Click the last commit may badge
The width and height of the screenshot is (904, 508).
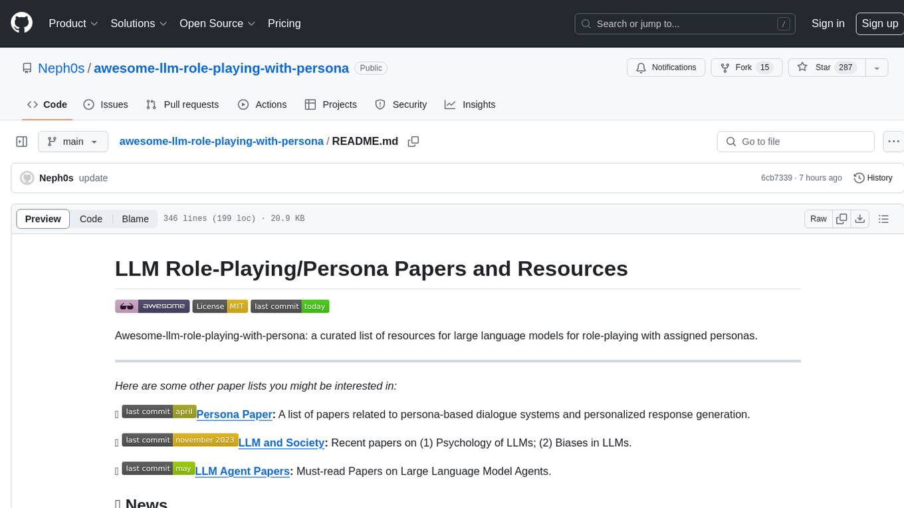pos(158,469)
